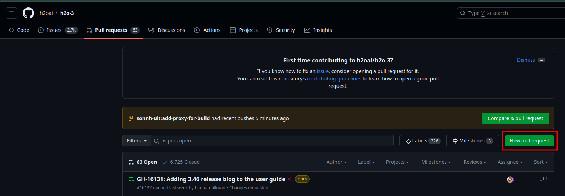Click the Labels tag button
Screen dimensions: 565x196
pyautogui.click(x=423, y=141)
